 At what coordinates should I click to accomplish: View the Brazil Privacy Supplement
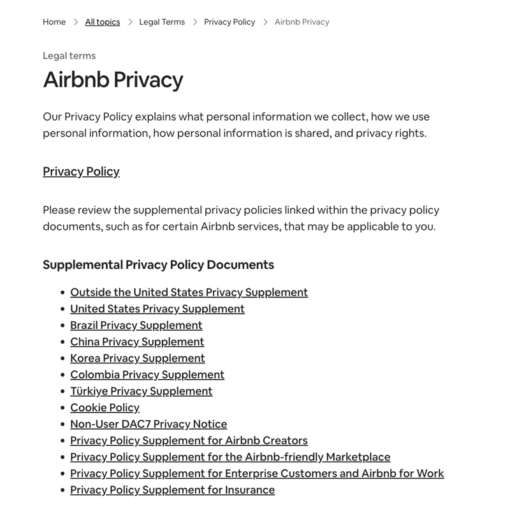[x=136, y=325]
